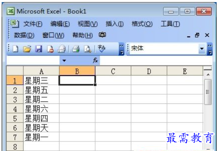217x151 pixels.
Task: Run the spelling check icon
Action: 101,48
